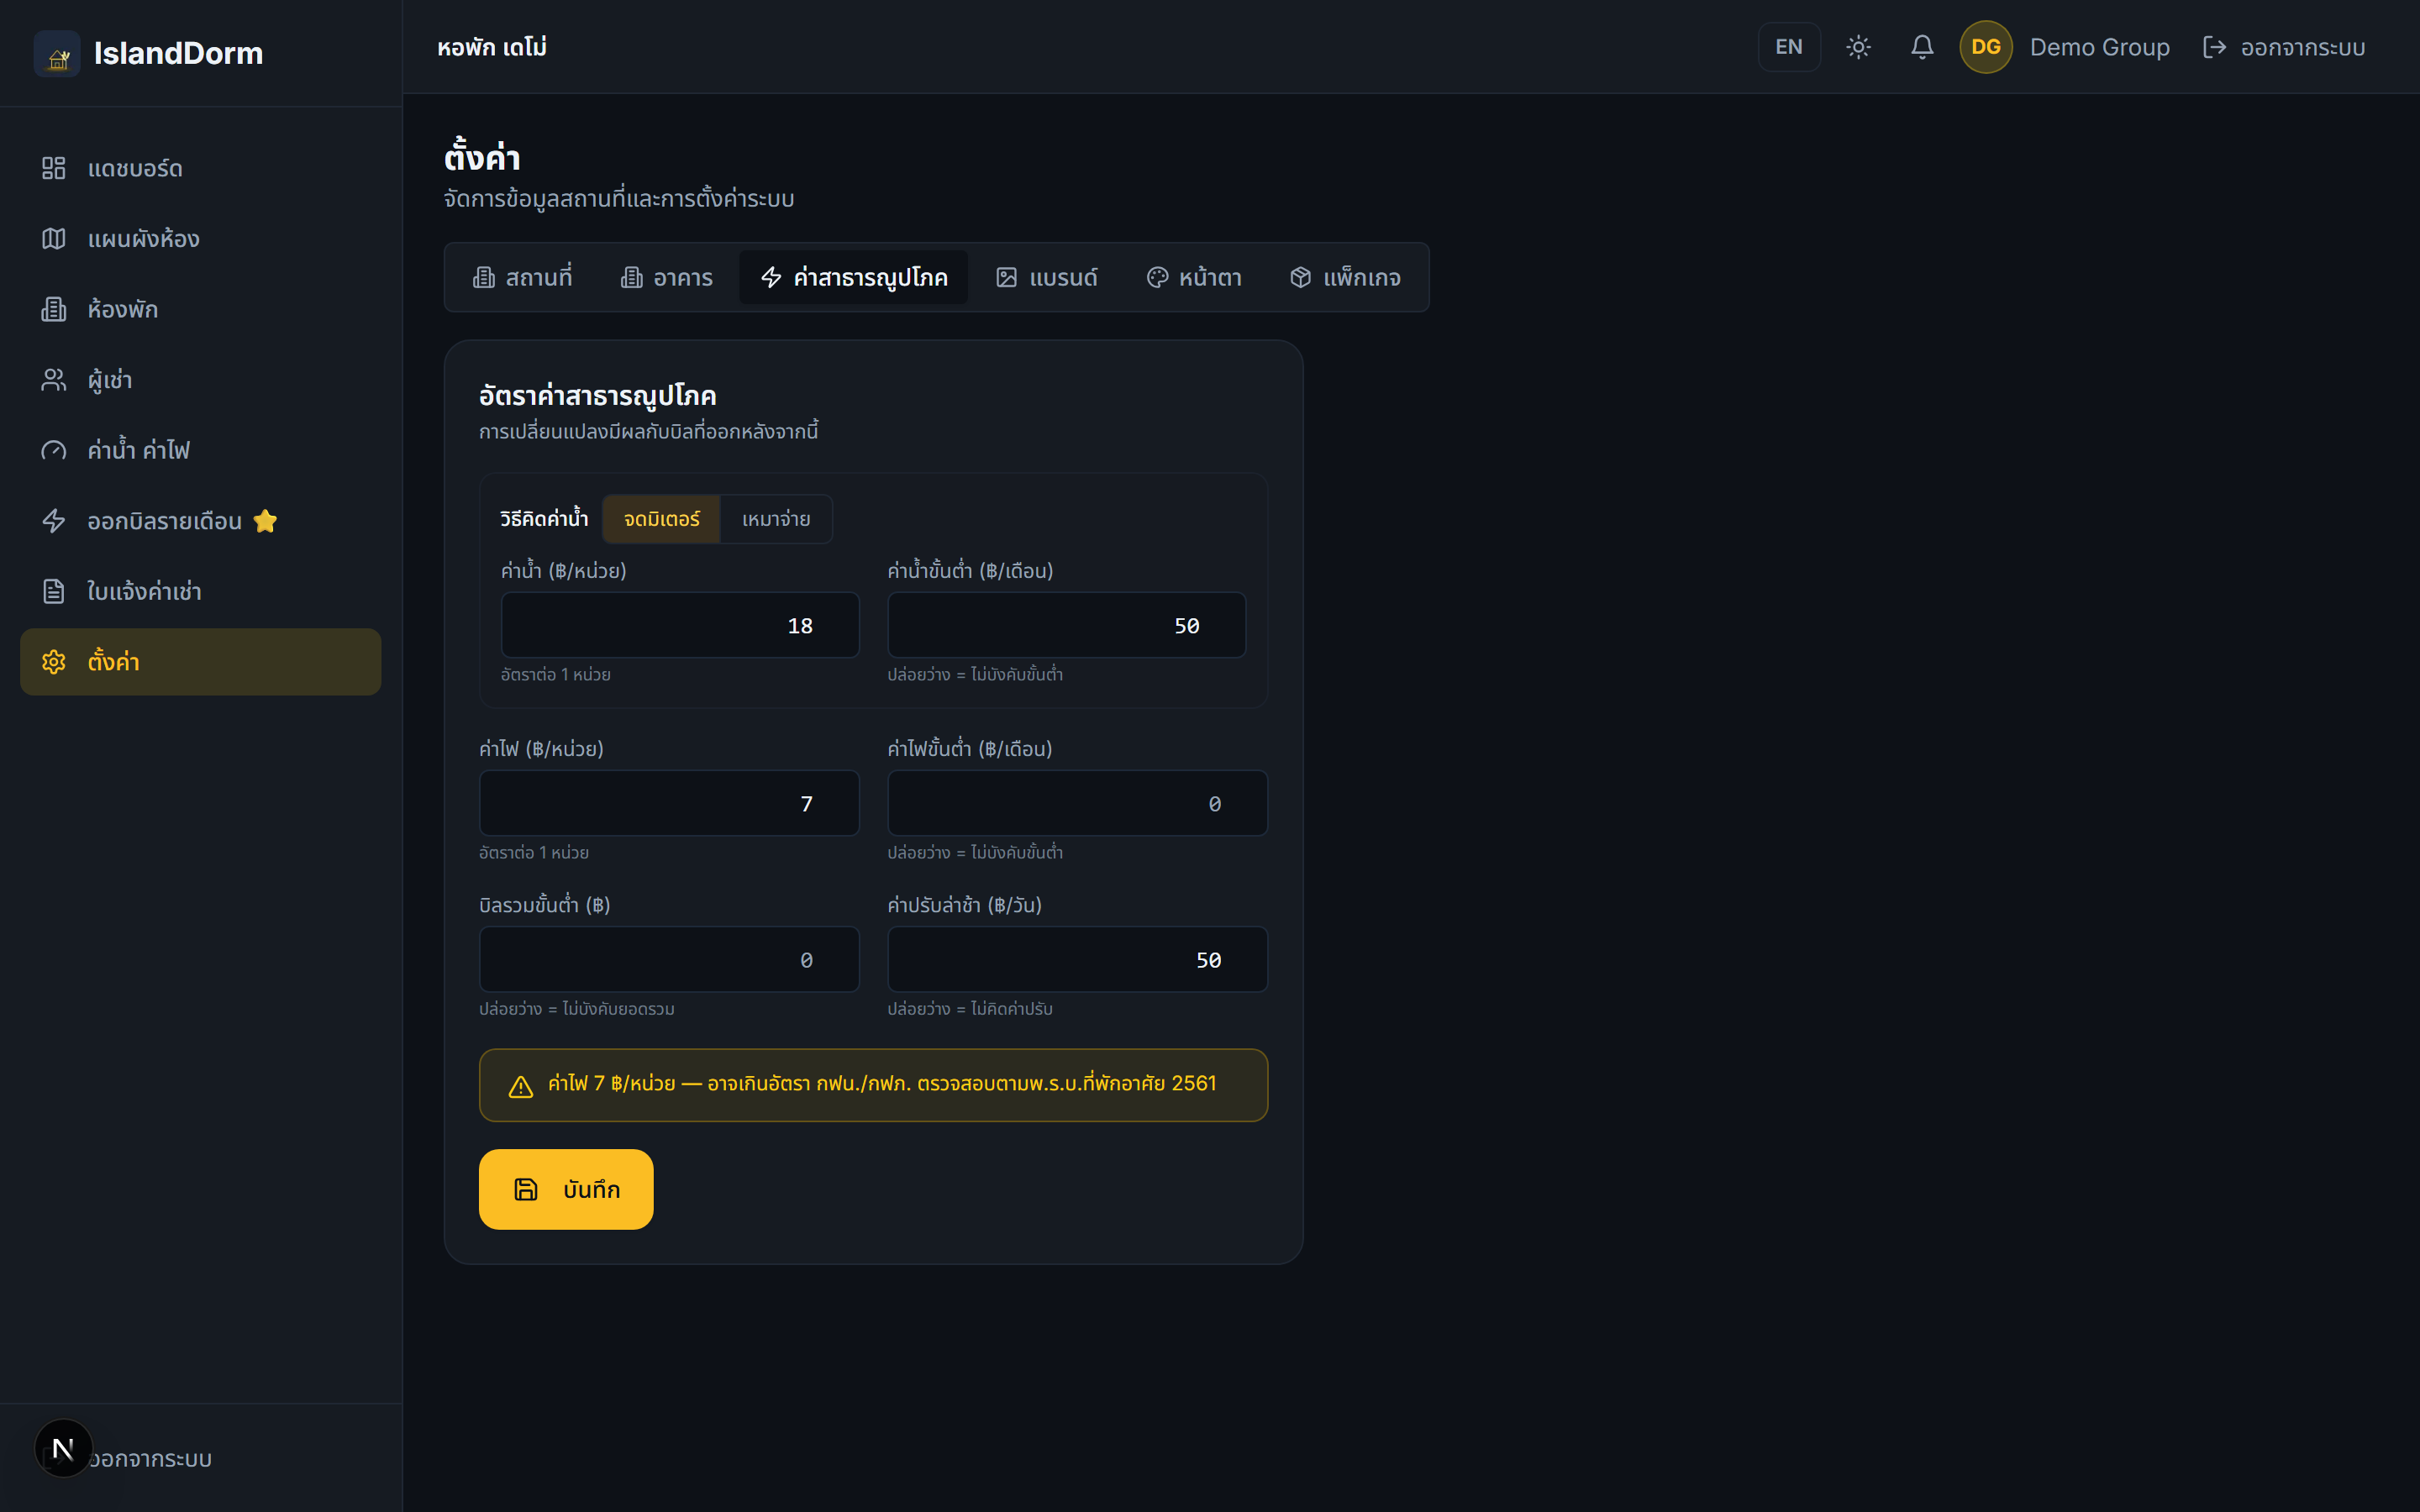Open แผนผังห้อง room map page
Screen dimensions: 2420x1512
[x=200, y=239]
